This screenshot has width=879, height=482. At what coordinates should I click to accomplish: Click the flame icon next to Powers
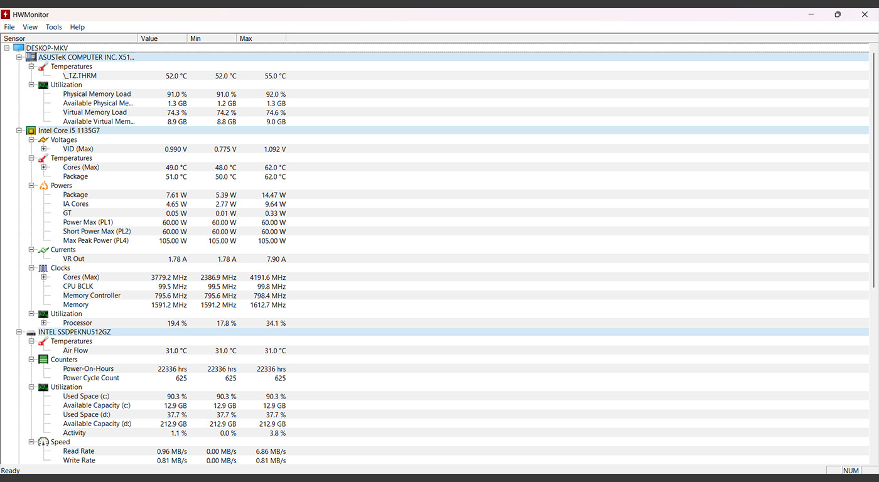43,186
